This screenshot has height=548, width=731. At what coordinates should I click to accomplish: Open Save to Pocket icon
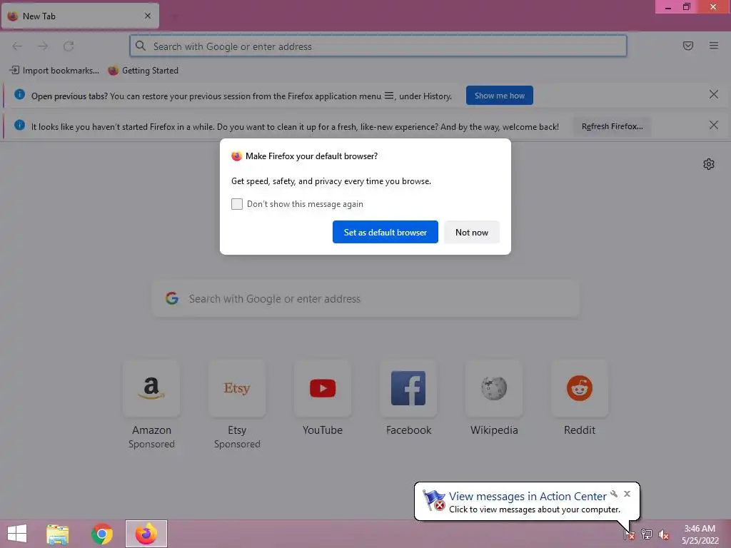[687, 46]
